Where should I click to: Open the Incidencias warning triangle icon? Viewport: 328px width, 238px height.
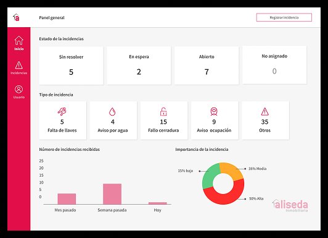pyautogui.click(x=19, y=65)
